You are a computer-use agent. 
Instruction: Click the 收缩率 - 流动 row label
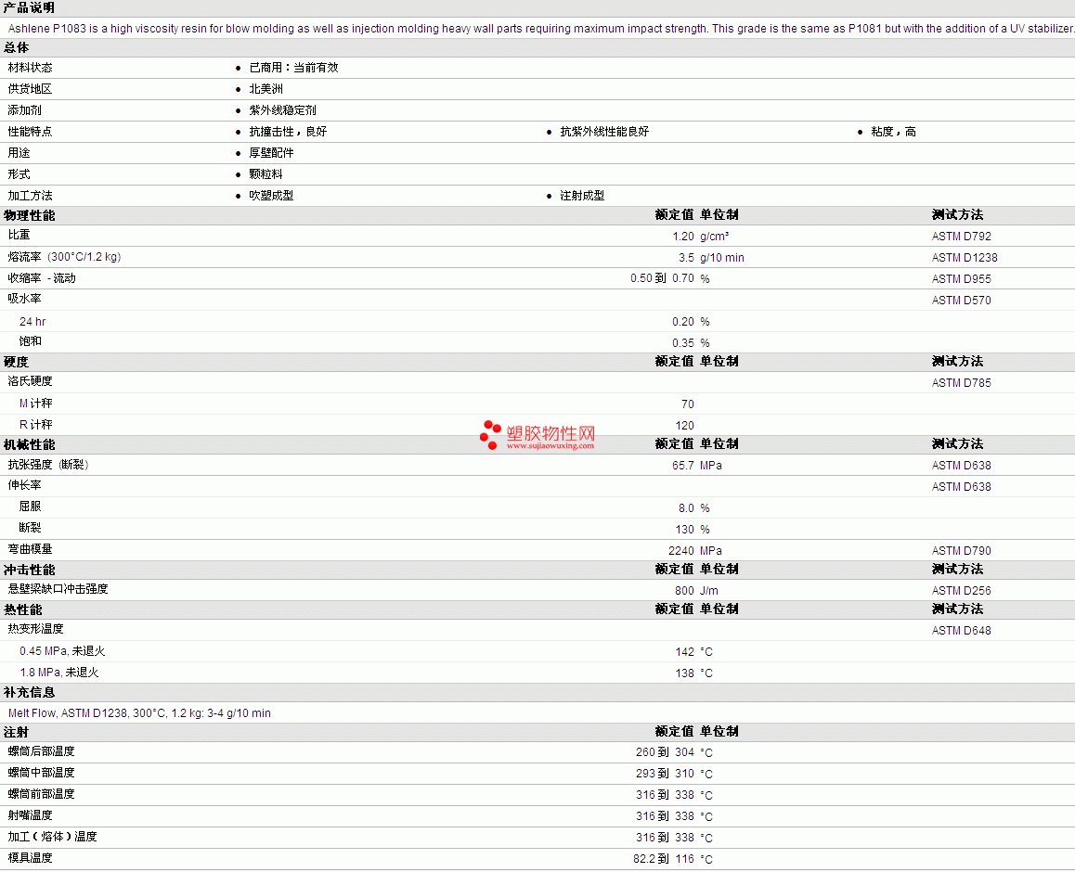coord(42,278)
